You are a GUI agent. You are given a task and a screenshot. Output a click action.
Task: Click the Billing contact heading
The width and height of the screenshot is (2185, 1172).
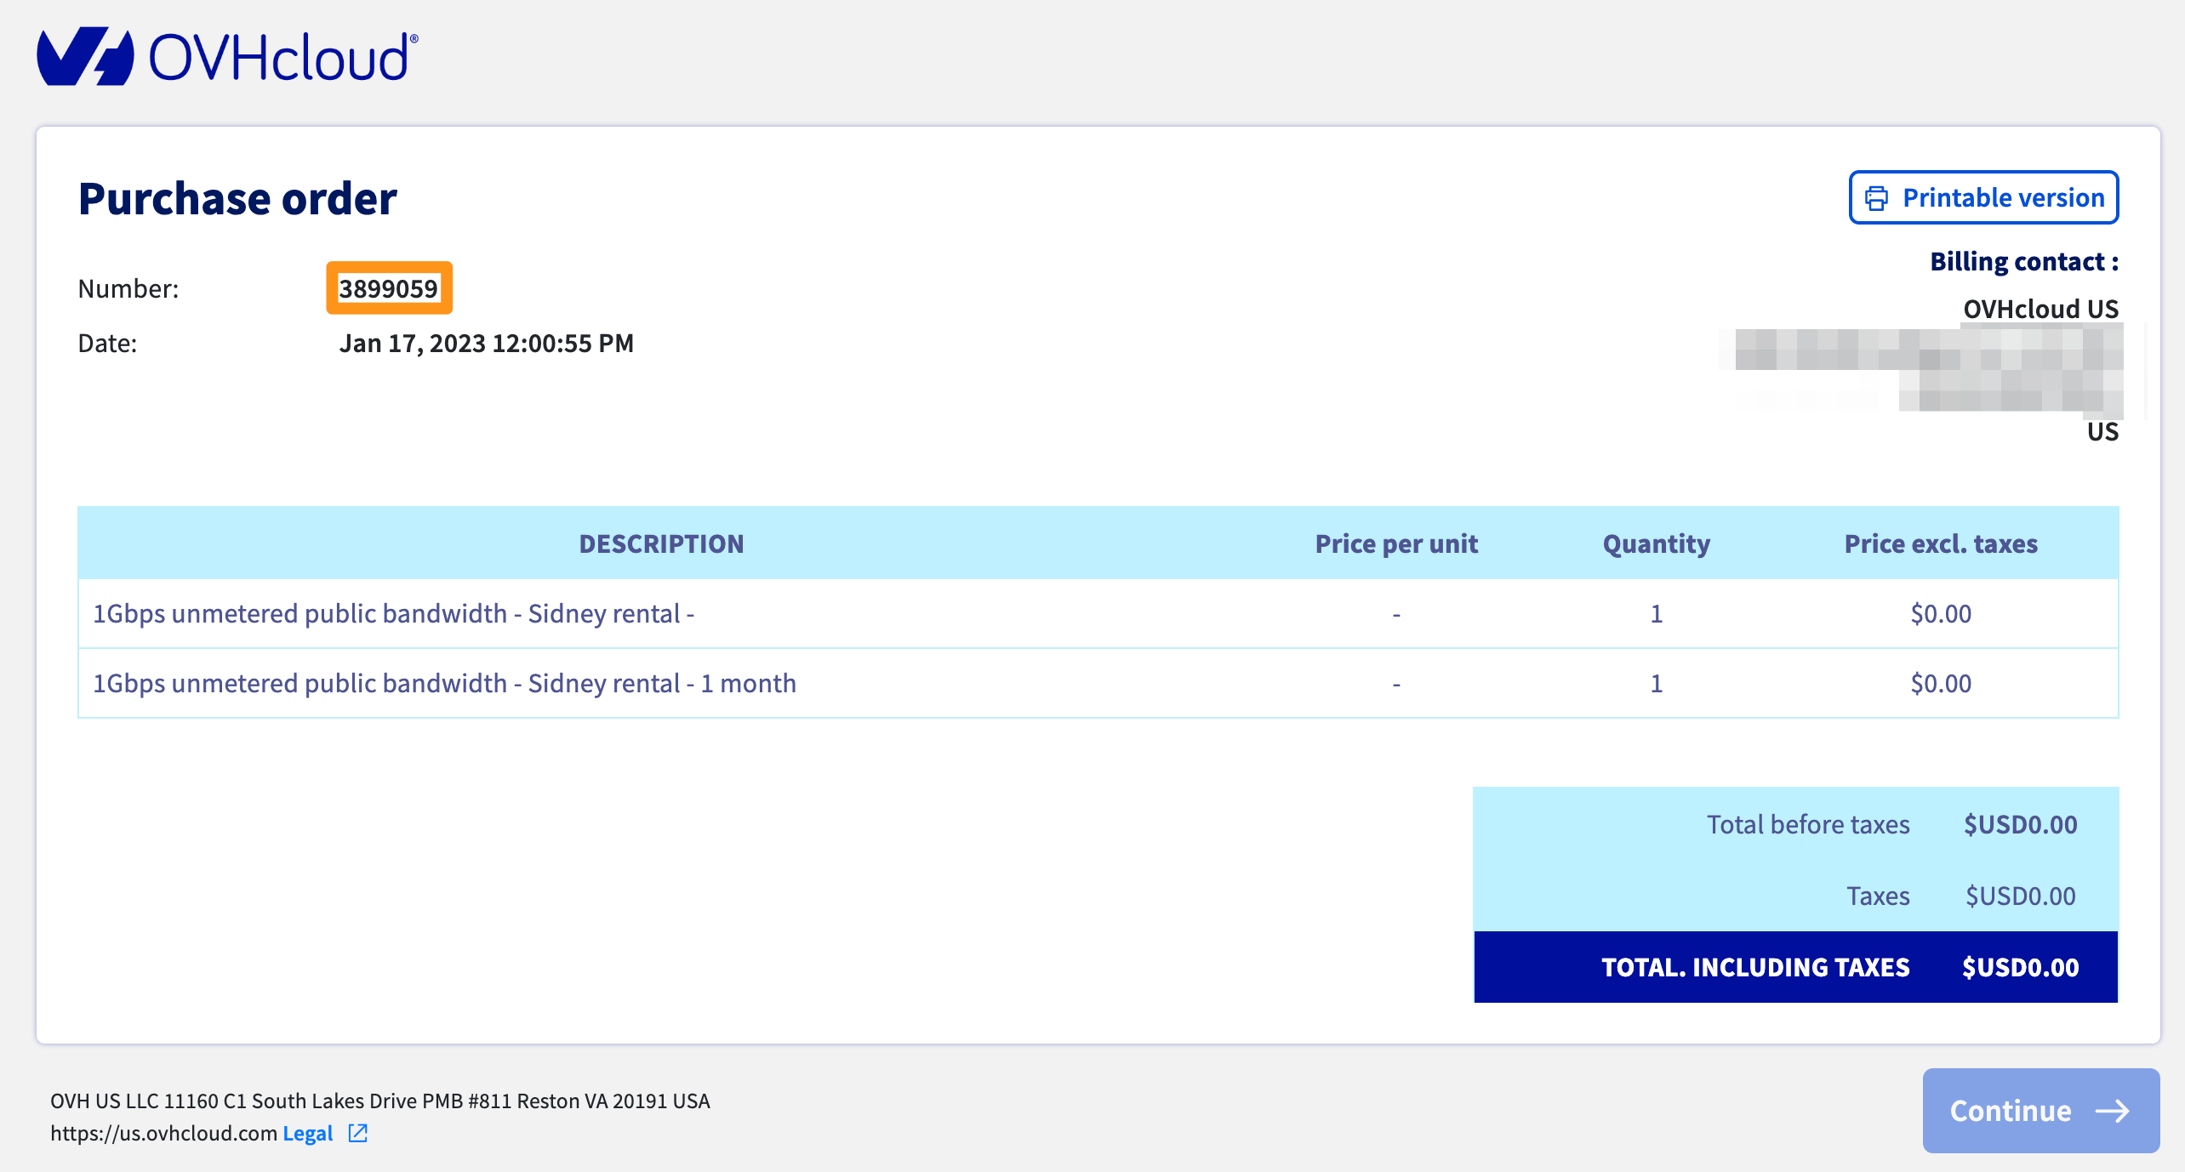(x=2023, y=261)
